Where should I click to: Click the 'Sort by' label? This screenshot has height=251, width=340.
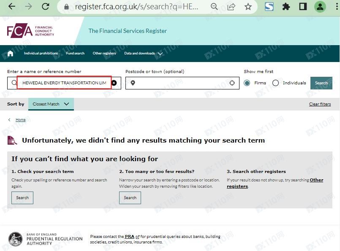coord(16,104)
